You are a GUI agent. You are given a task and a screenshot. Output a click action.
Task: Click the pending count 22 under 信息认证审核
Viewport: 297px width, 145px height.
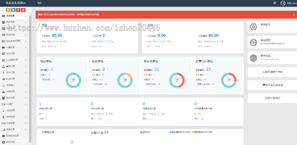click(x=208, y=69)
